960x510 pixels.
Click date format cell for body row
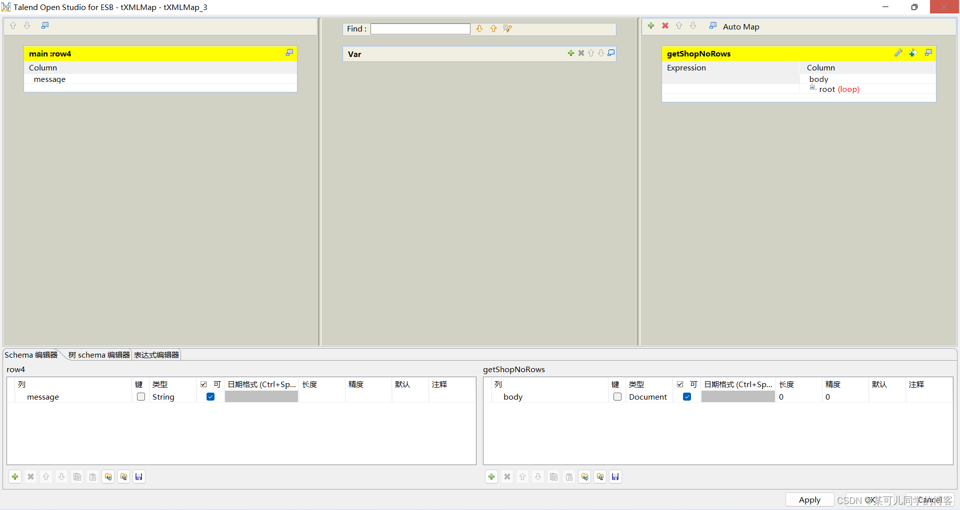[x=738, y=397]
